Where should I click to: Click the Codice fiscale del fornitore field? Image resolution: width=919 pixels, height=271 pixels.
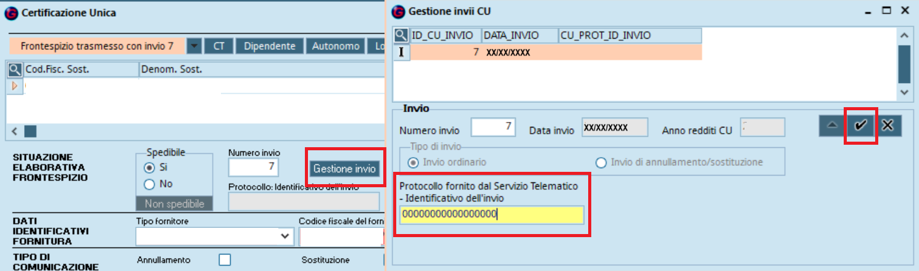pyautogui.click(x=341, y=237)
